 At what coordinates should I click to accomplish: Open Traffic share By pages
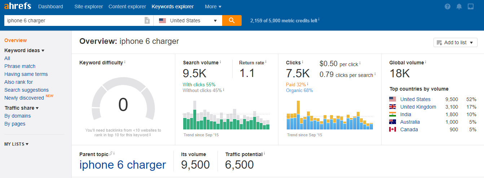click(15, 124)
